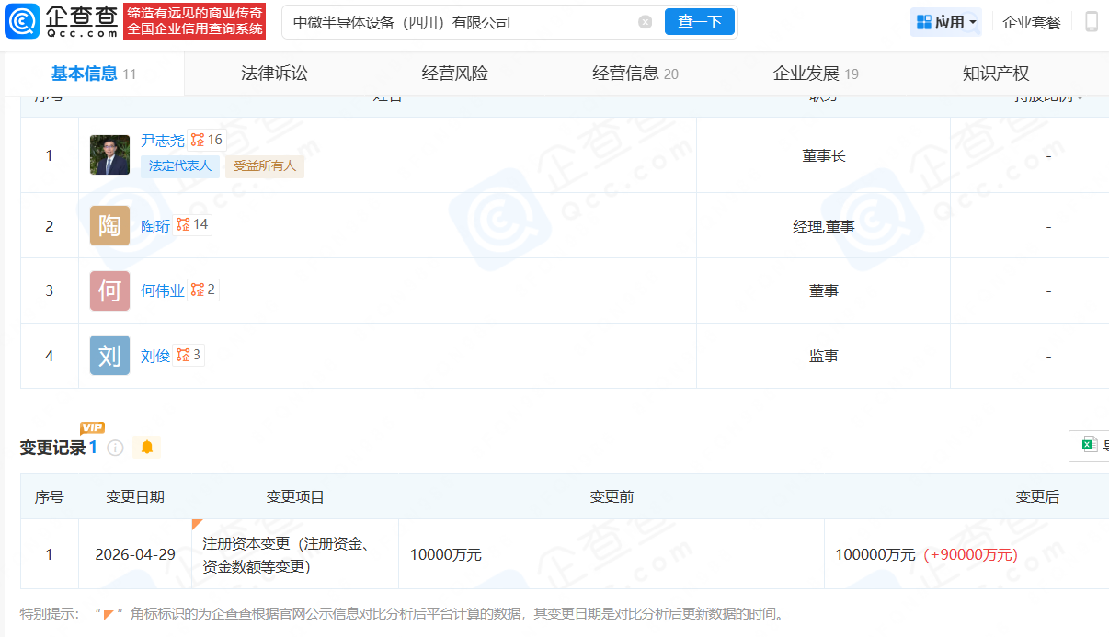The image size is (1109, 637).
Task: Switch to the 经营风险 tab
Action: coord(455,74)
